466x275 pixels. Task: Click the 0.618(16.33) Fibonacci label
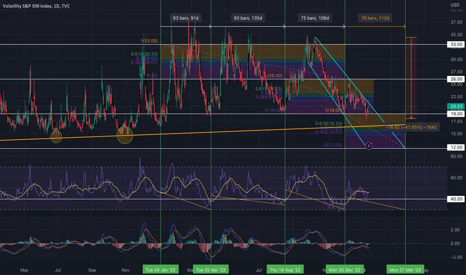pyautogui.click(x=328, y=123)
